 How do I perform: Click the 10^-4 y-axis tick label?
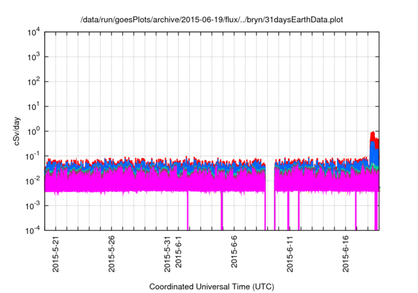click(33, 230)
